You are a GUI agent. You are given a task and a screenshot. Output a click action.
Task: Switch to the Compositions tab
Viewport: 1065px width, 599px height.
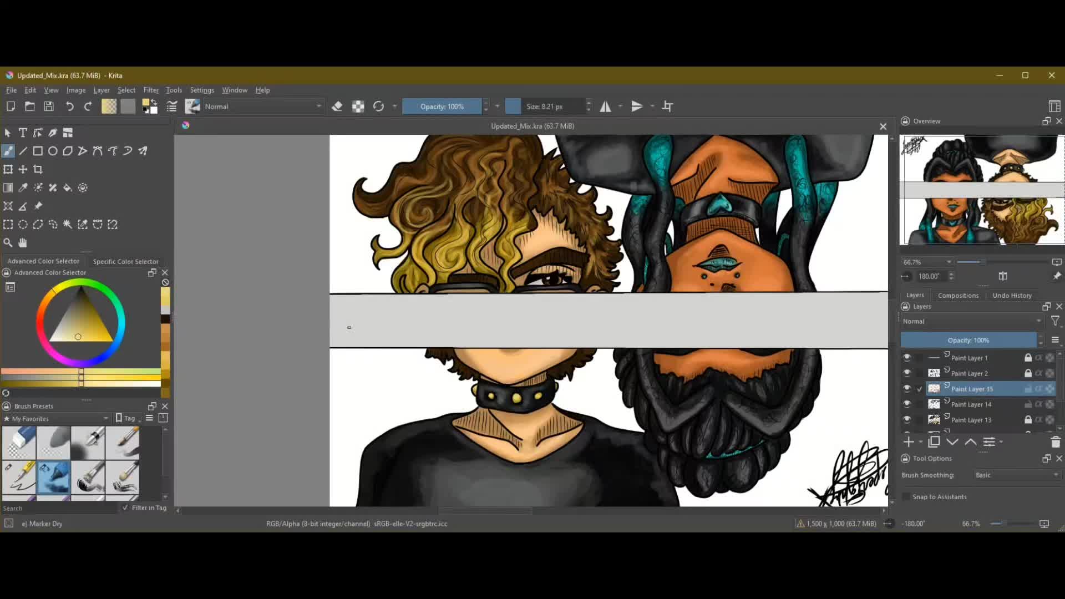(x=958, y=296)
